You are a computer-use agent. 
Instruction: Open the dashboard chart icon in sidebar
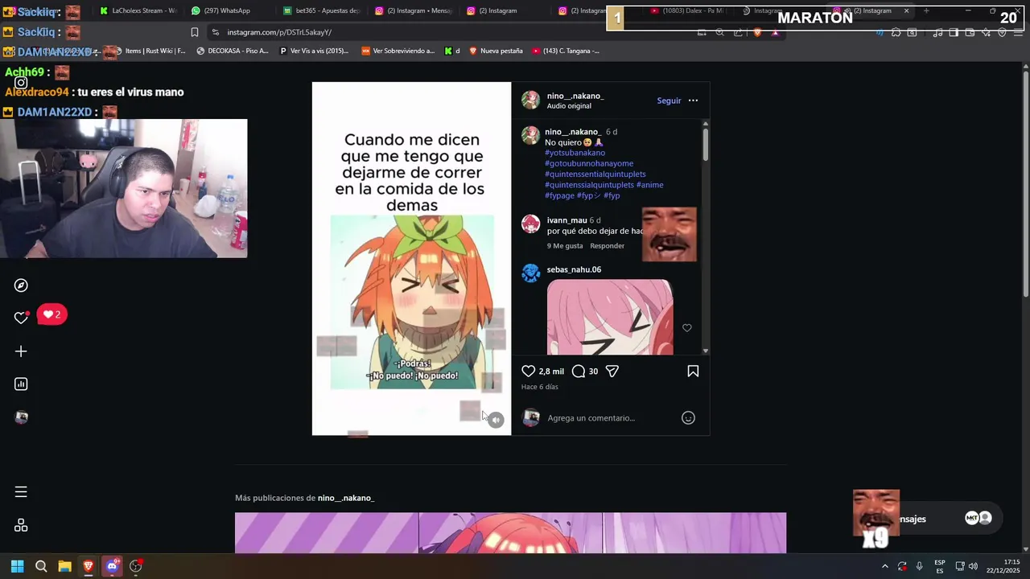(x=21, y=384)
